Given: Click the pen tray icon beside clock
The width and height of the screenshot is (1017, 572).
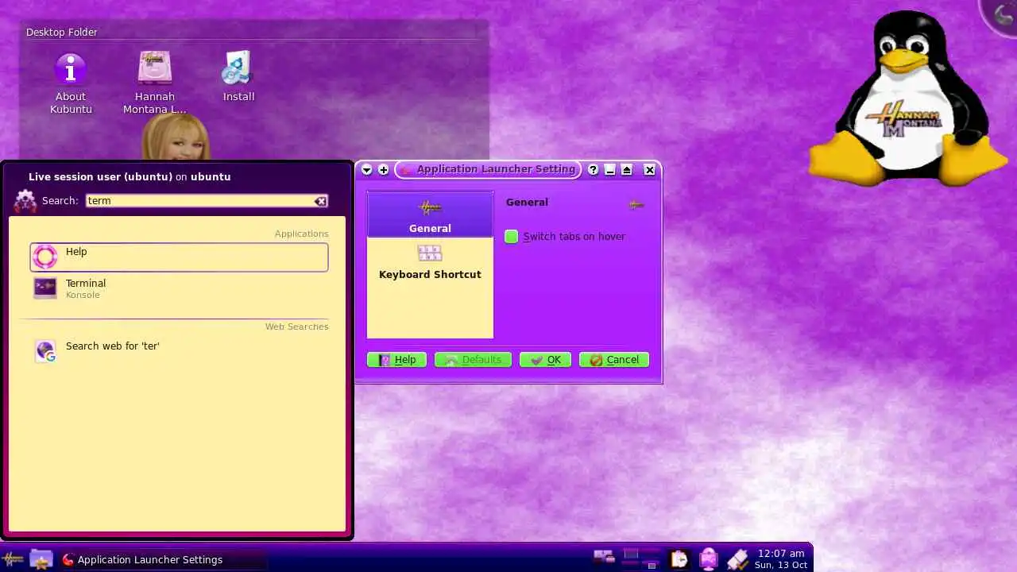Looking at the screenshot, I should coord(737,559).
